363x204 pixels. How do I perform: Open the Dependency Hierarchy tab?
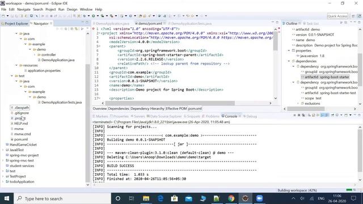(147, 108)
